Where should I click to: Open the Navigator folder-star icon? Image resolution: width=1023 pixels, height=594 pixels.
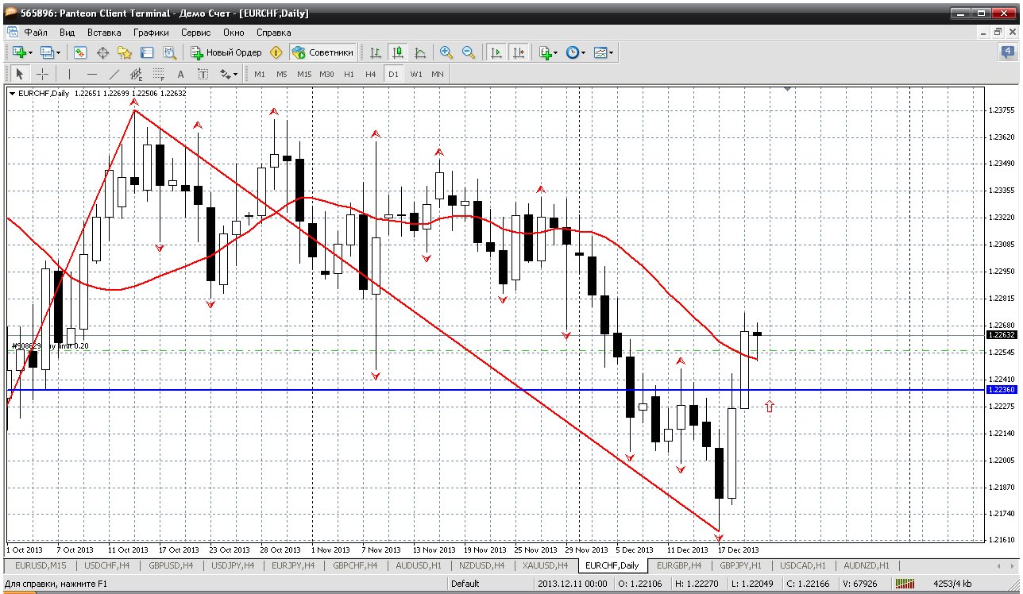[125, 52]
